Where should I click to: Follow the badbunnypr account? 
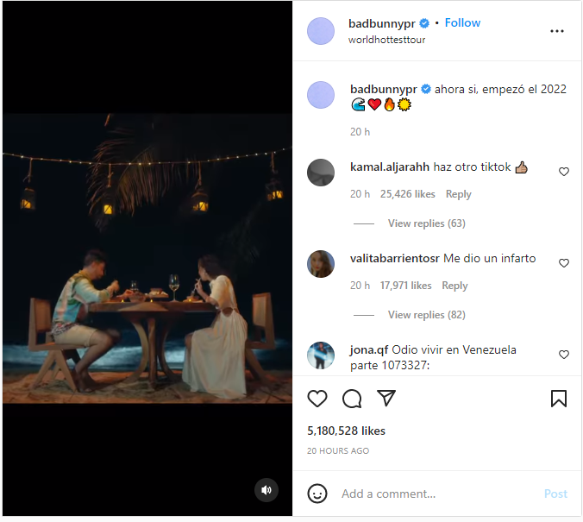tap(462, 22)
